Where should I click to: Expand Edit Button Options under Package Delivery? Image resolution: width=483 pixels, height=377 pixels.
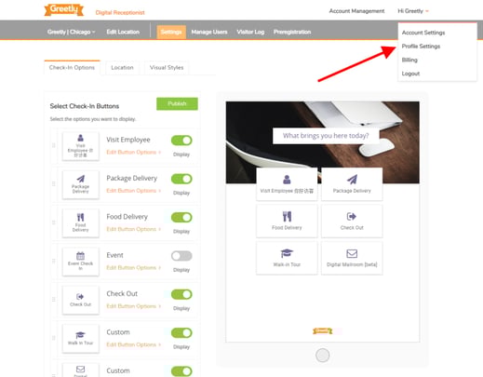pyautogui.click(x=134, y=191)
